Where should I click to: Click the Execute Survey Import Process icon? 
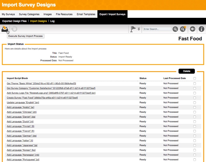pyautogui.click(x=5, y=29)
